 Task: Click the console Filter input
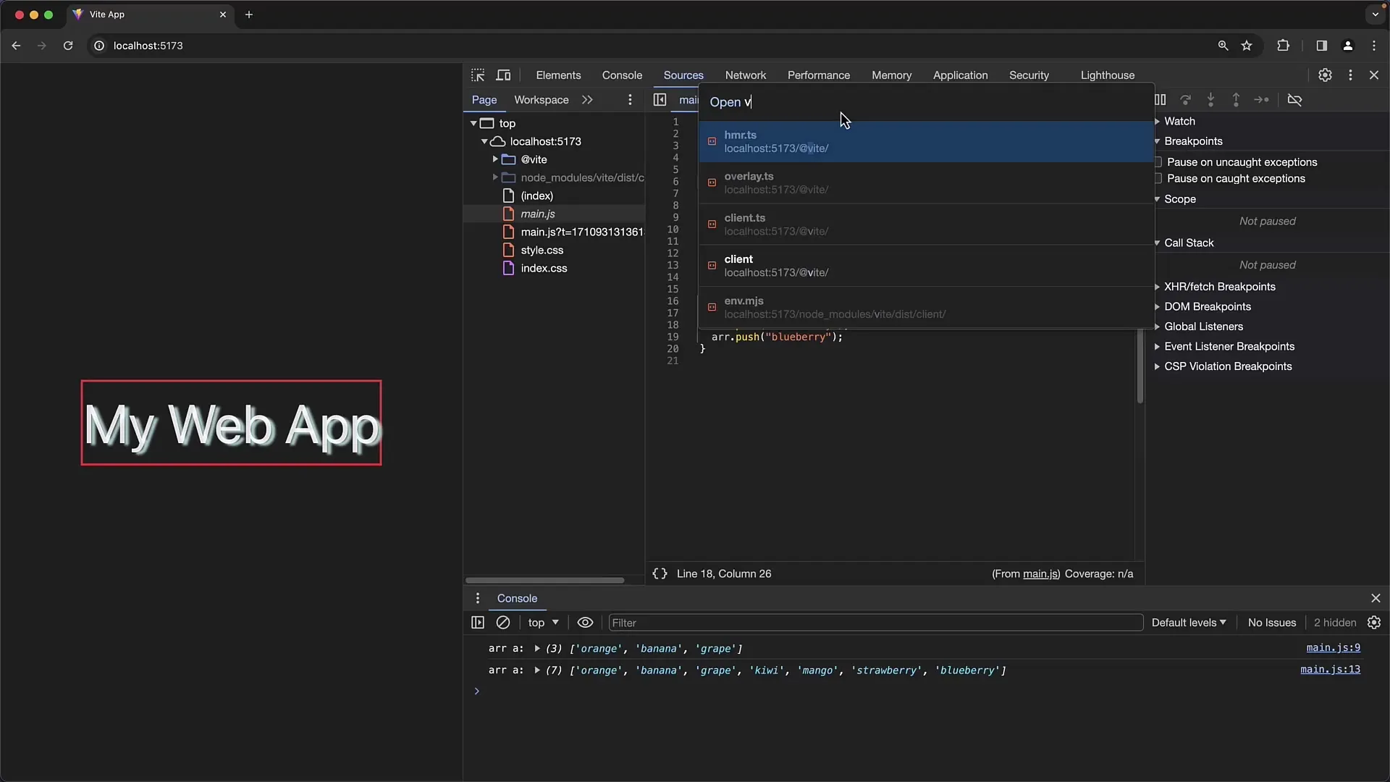pyautogui.click(x=875, y=623)
